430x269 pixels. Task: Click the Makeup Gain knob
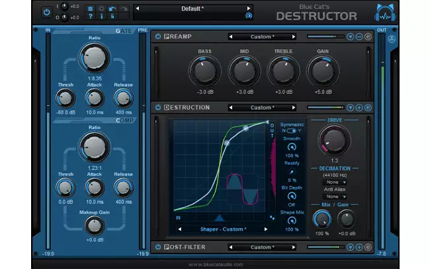pyautogui.click(x=95, y=225)
